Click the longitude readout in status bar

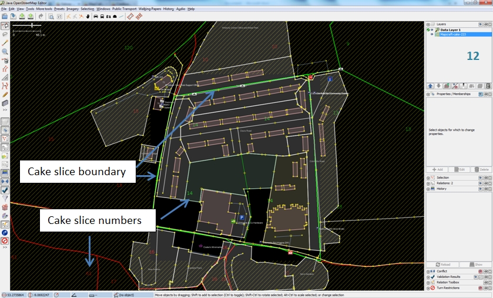[x=41, y=295]
